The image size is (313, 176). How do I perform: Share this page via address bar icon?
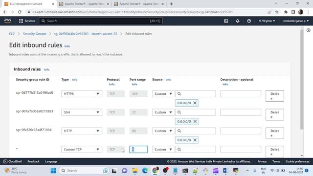269,12
